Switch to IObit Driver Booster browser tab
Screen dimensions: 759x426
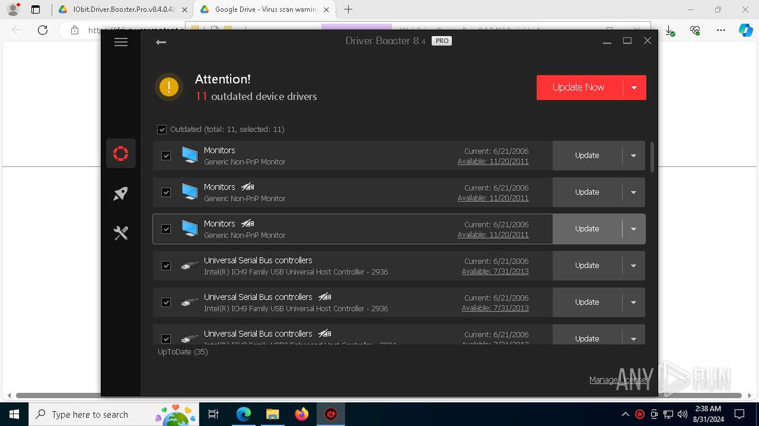point(122,9)
